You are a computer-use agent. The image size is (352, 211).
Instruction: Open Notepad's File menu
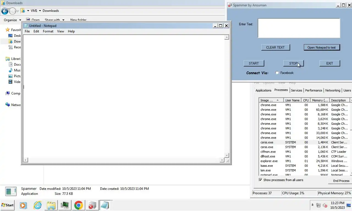coord(27,31)
